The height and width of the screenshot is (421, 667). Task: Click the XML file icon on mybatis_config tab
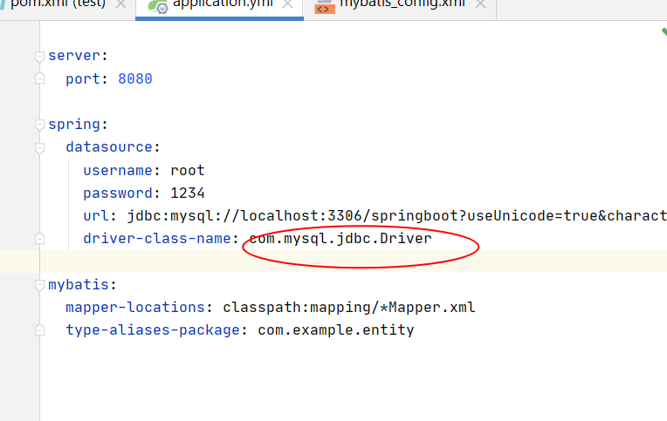click(x=325, y=7)
